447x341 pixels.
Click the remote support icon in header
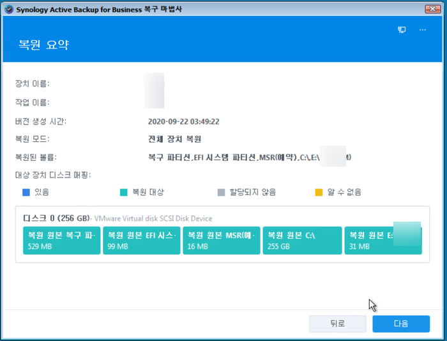point(402,30)
